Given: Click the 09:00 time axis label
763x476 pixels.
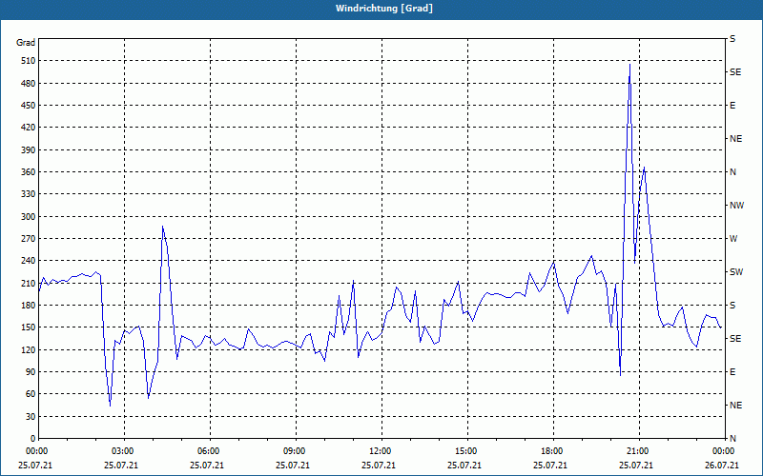Looking at the screenshot, I should click(x=293, y=451).
